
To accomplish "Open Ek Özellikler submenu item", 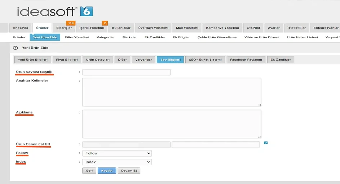I will (155, 37).
